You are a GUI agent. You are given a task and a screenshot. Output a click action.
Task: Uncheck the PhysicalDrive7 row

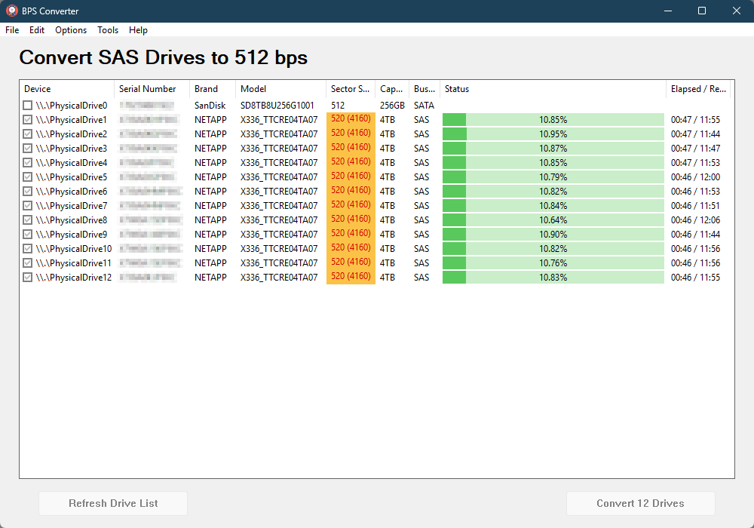pos(27,205)
